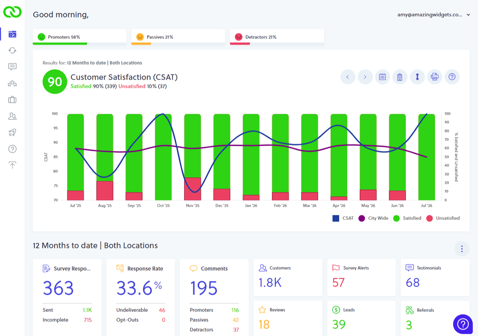Click the Referrals people icon
478x336 pixels.
(x=410, y=310)
